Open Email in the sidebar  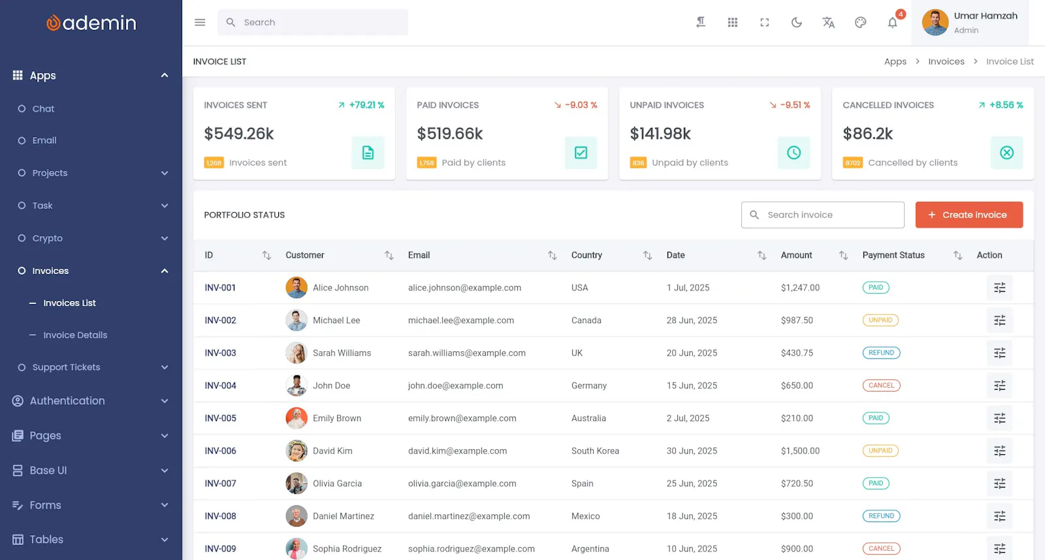(x=44, y=140)
